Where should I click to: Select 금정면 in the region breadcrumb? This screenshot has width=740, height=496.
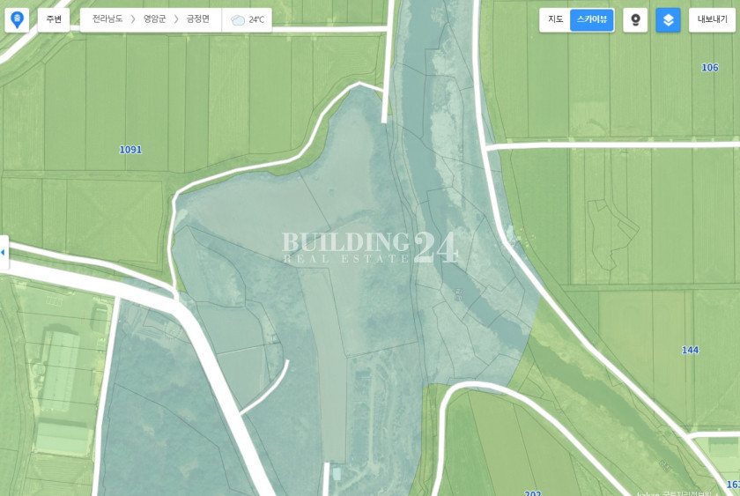[x=197, y=19]
